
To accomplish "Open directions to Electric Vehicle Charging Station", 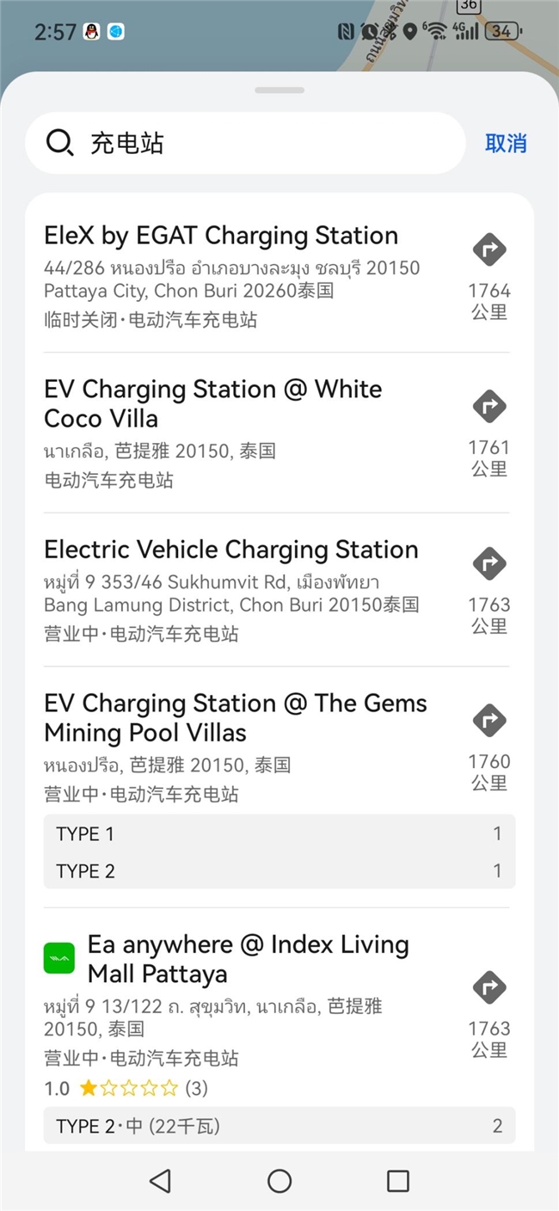I will click(x=489, y=563).
